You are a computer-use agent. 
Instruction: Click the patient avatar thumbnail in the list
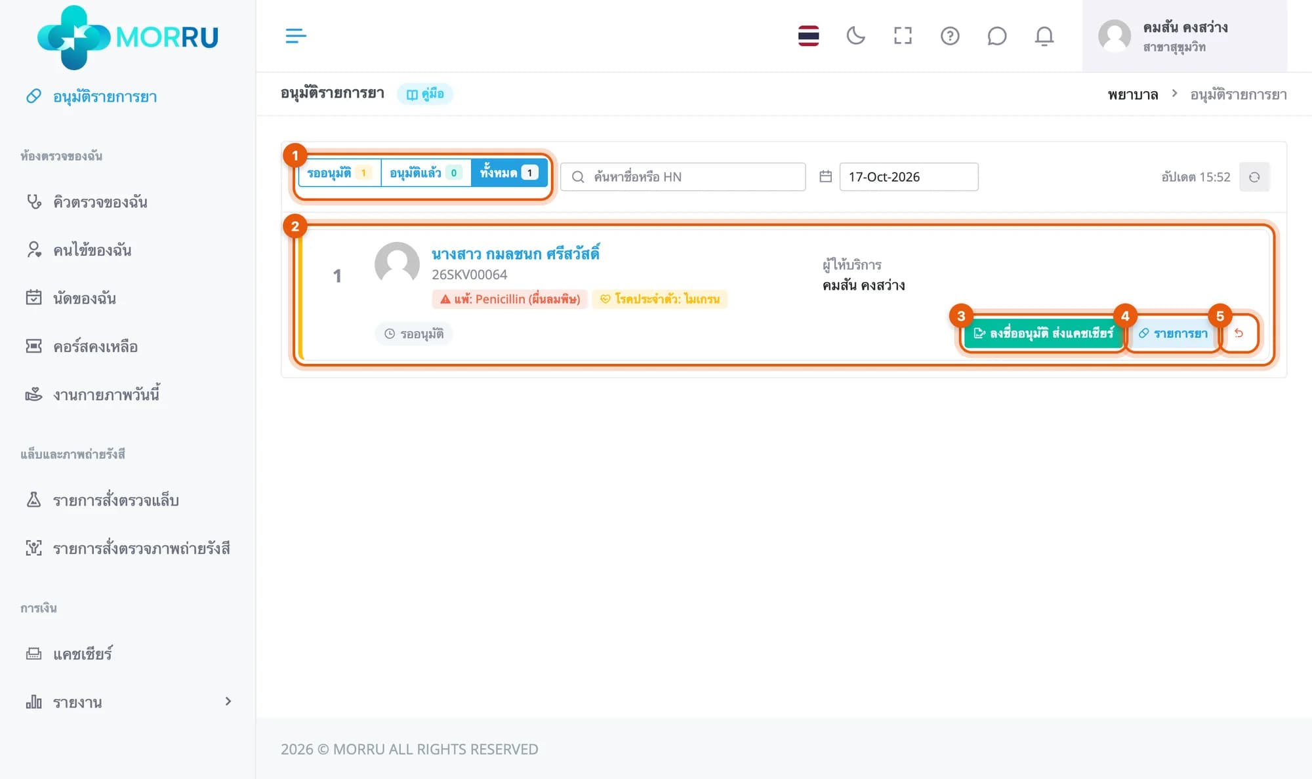point(397,264)
